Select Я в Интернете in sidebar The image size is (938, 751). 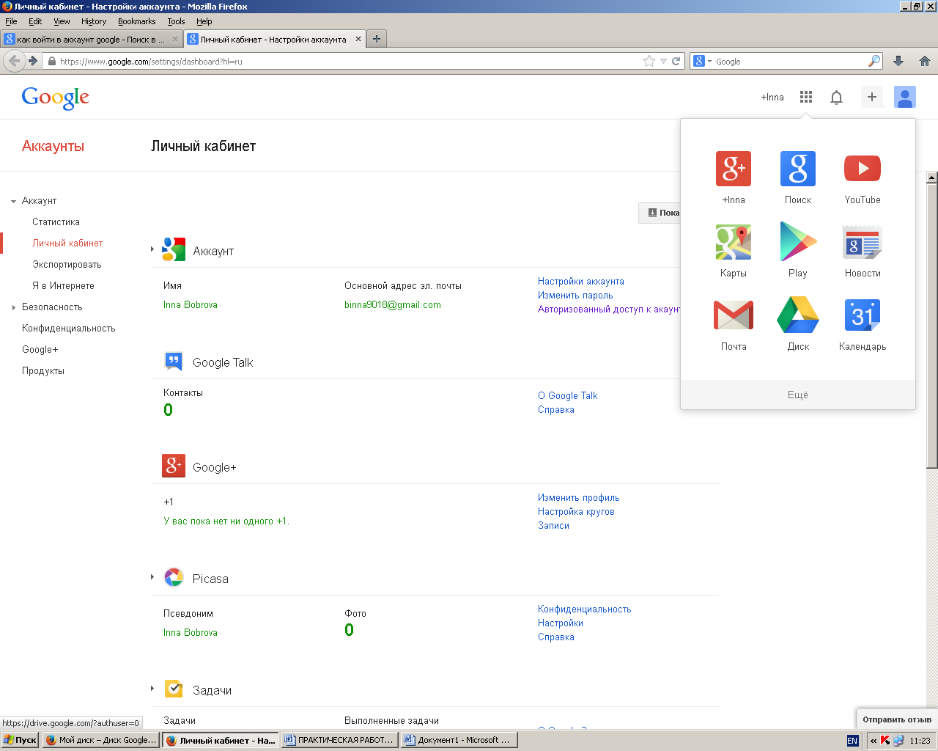63,286
